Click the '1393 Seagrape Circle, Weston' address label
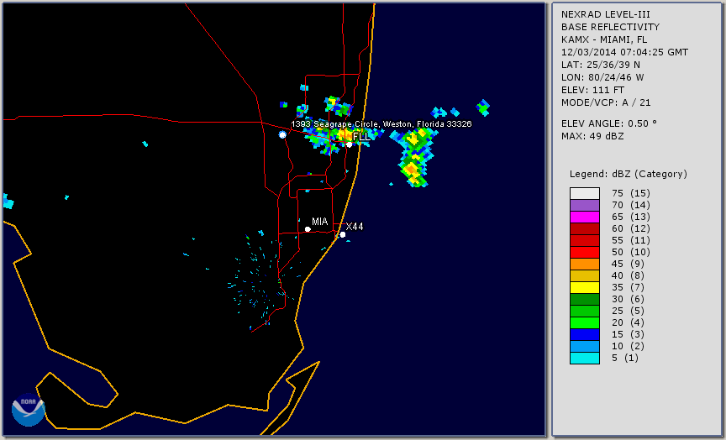 [381, 124]
